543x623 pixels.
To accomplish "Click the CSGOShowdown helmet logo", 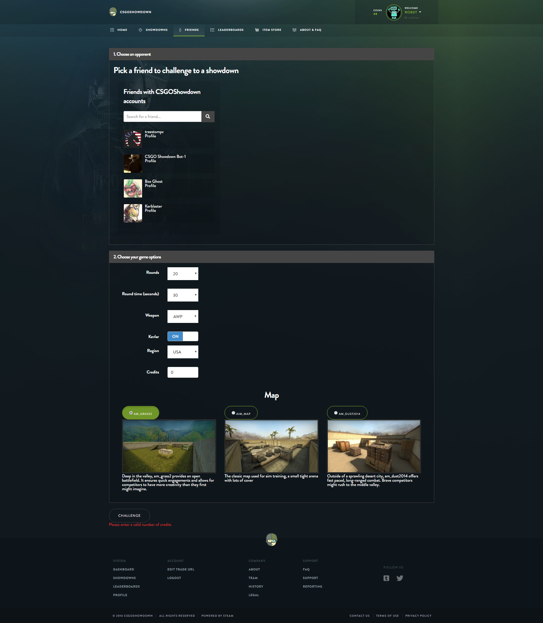I will pyautogui.click(x=113, y=12).
